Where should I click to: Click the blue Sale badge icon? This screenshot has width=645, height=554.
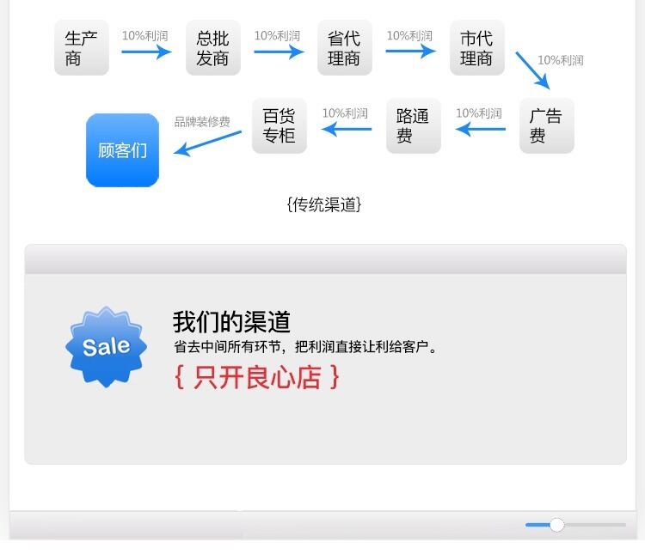[106, 347]
